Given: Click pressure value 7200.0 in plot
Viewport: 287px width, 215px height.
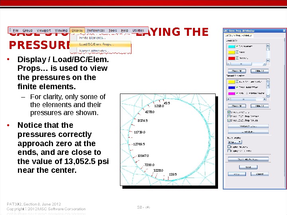Looking at the screenshot, I should point(149,165).
